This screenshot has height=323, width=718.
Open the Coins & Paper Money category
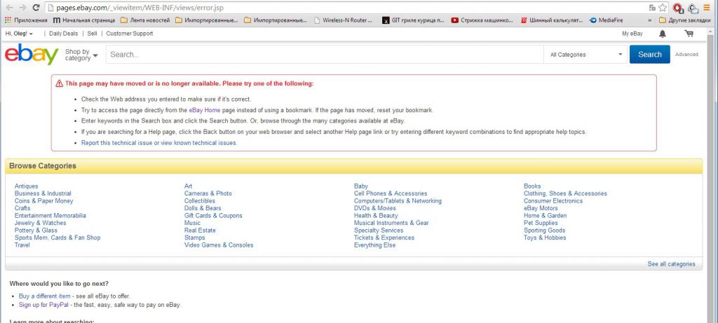44,201
